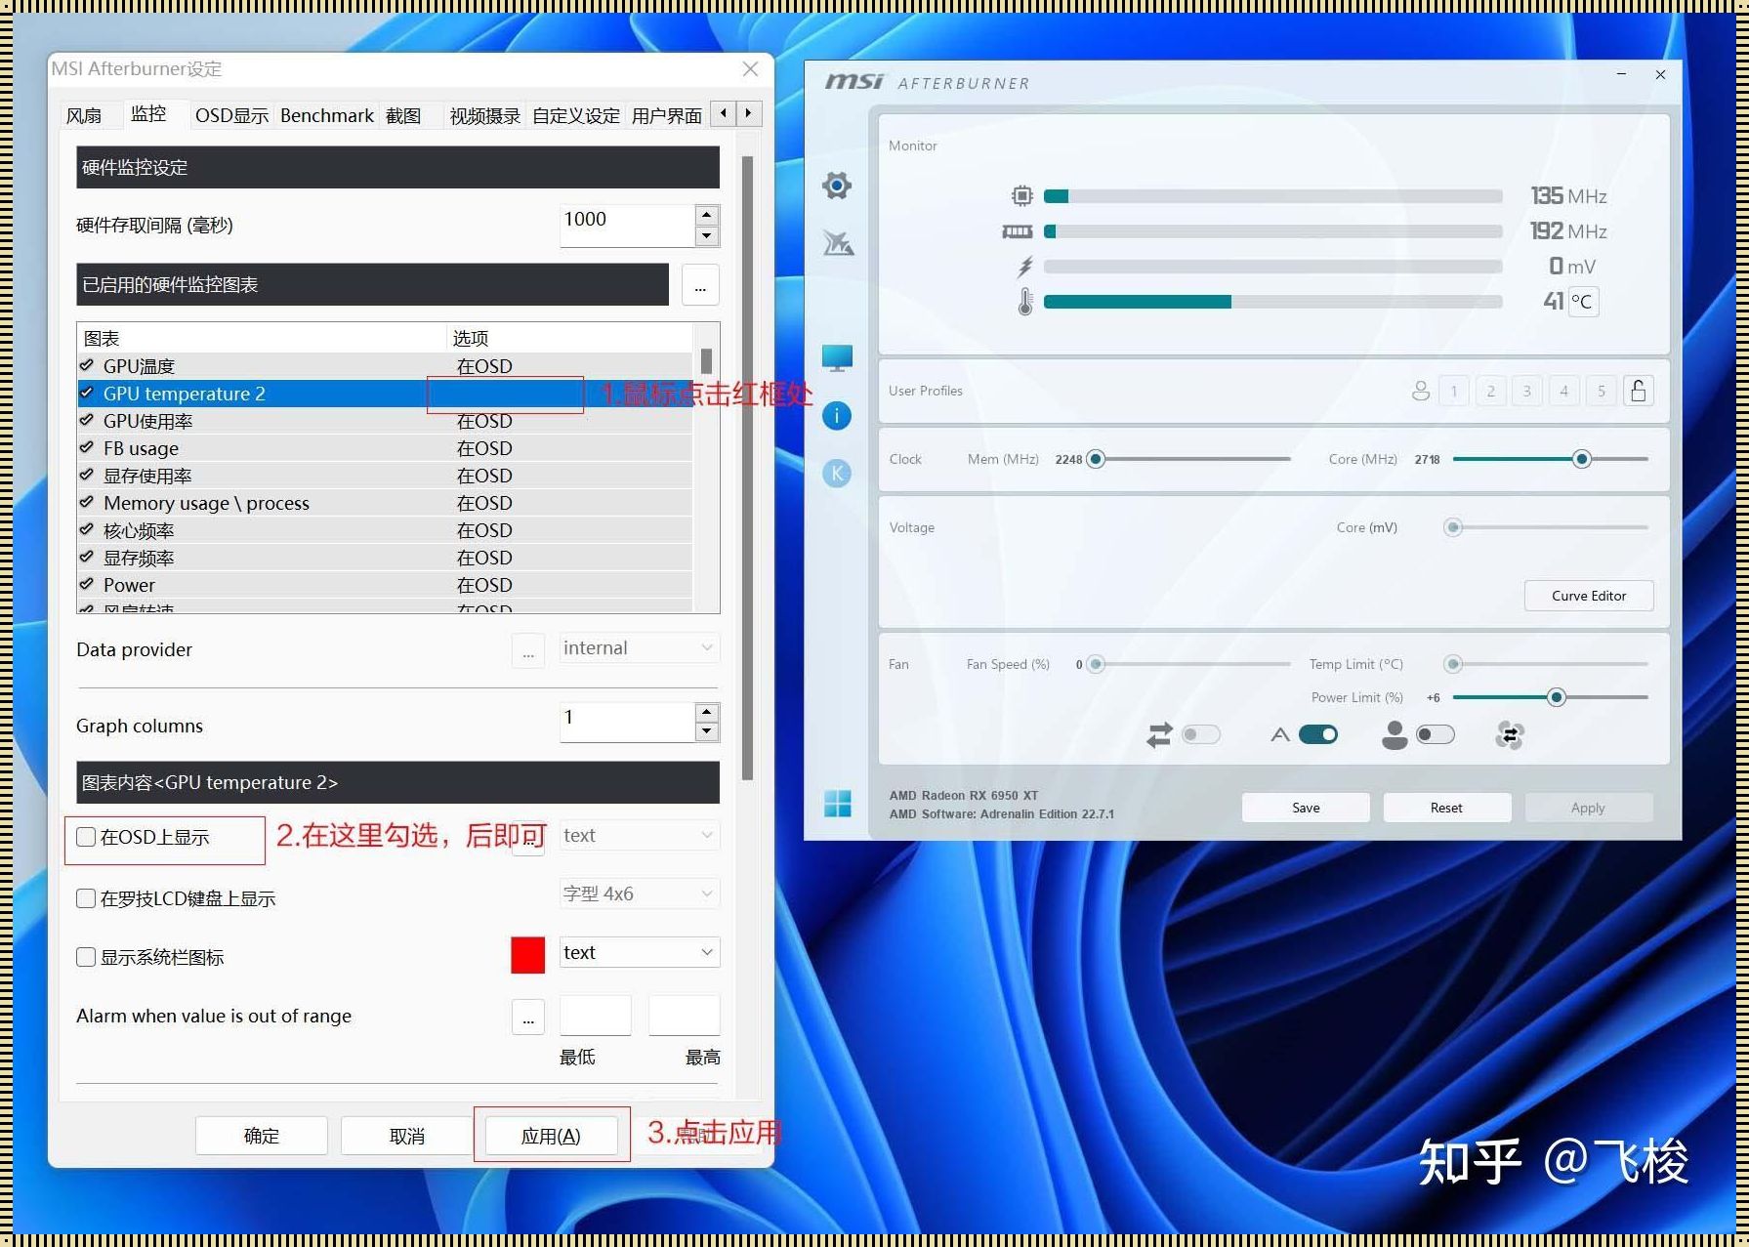Click the fan sync arrows icon

(x=1159, y=734)
